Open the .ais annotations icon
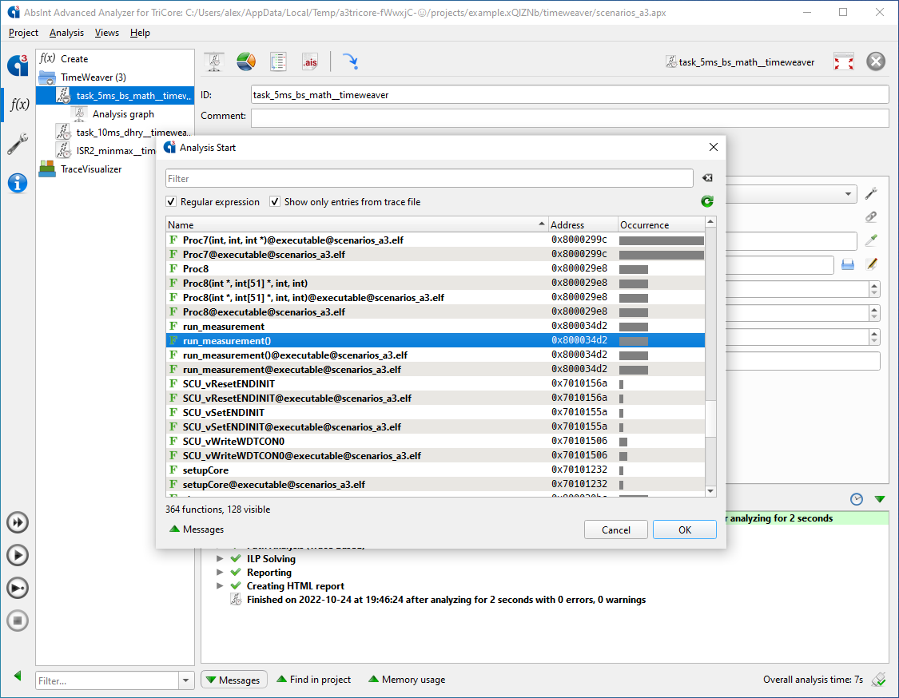 tap(310, 61)
